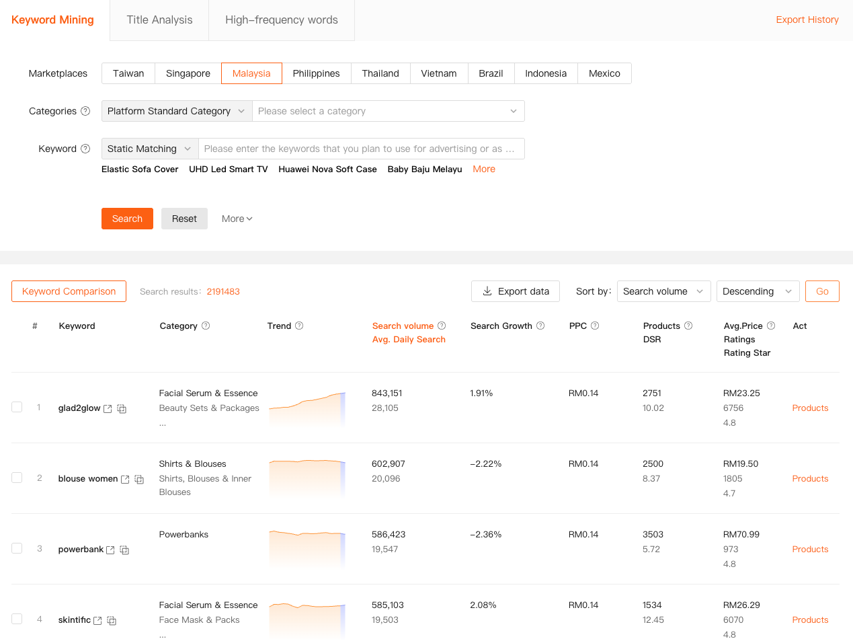Open glad2glow keyword in external link
The image size is (853, 641).
point(108,409)
